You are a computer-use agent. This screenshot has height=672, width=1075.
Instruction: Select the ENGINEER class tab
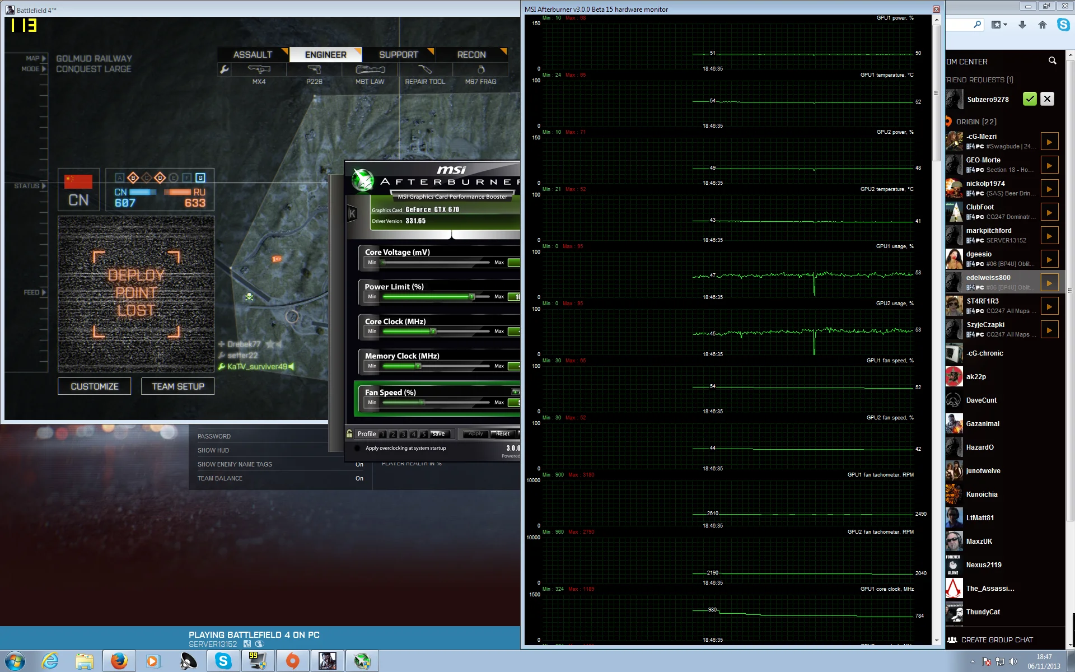click(x=325, y=54)
